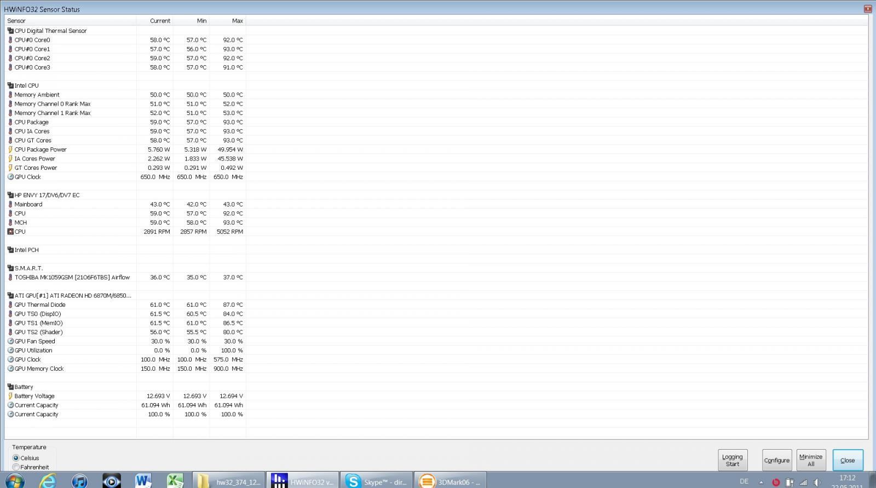Select Memory Channel 1 Rank Max row
Screen dimensions: 876x488
coord(125,113)
